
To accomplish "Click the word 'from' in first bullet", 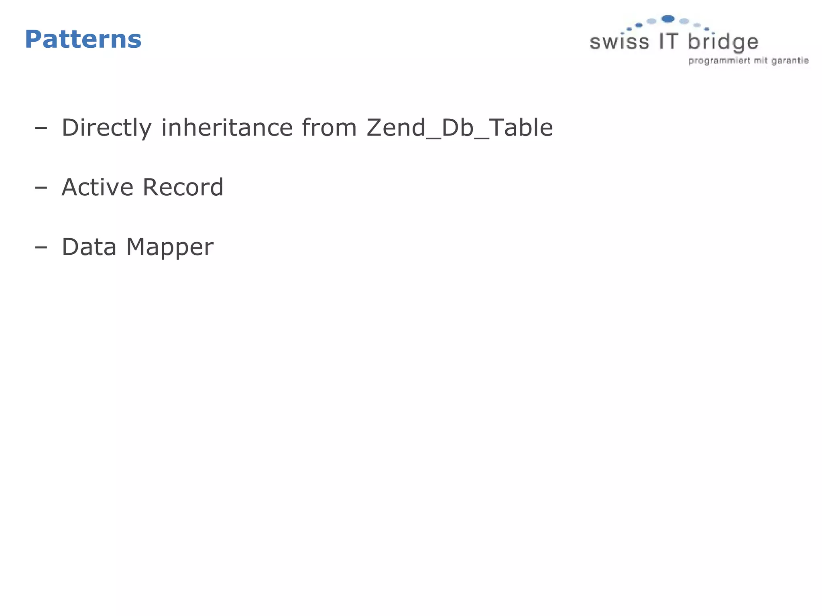I will pyautogui.click(x=329, y=128).
